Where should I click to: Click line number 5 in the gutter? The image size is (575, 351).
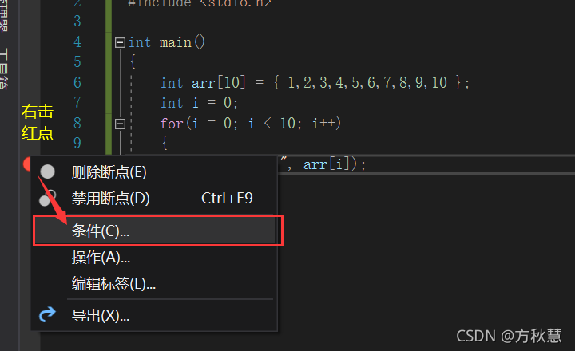[x=77, y=61]
